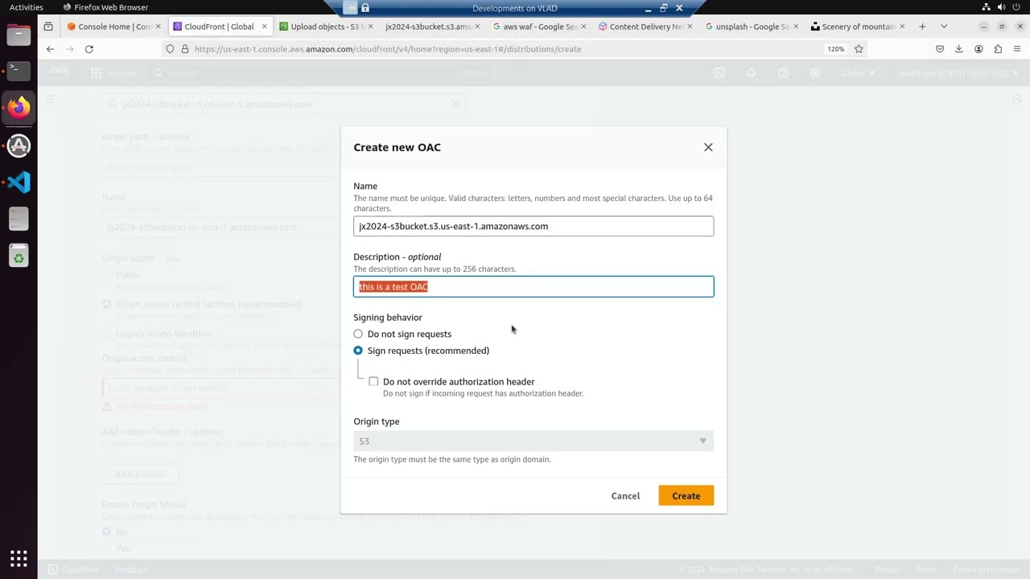Bookmark this page with star icon
1030x579 pixels.
click(859, 49)
